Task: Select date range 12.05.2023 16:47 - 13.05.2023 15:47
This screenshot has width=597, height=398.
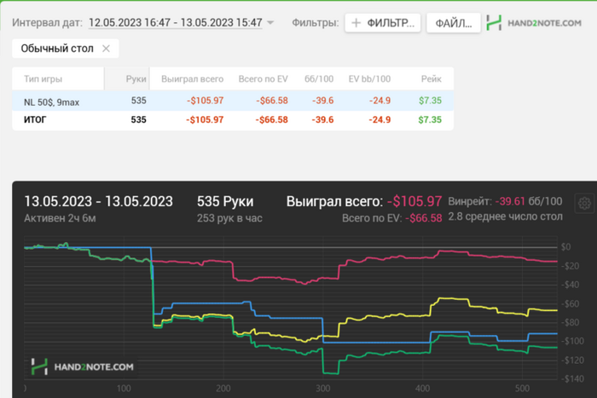Action: tap(175, 23)
